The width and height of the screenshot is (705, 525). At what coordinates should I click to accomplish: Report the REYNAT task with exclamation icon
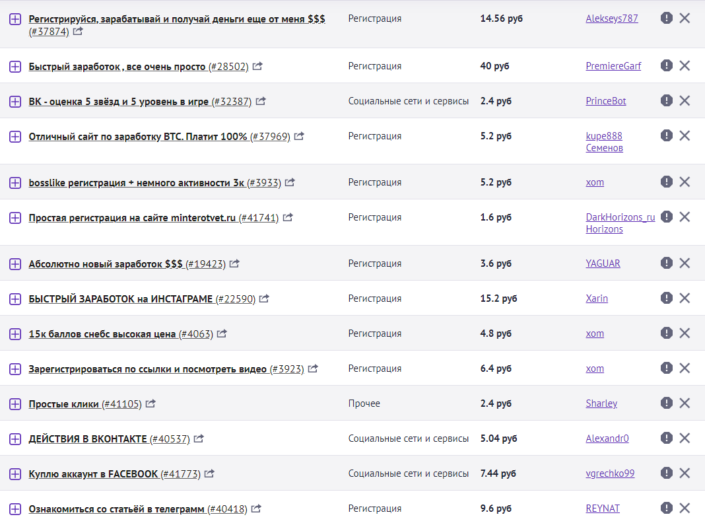coord(666,508)
